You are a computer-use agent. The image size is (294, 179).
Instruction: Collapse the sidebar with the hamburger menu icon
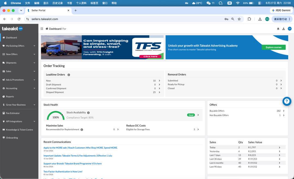point(42,29)
